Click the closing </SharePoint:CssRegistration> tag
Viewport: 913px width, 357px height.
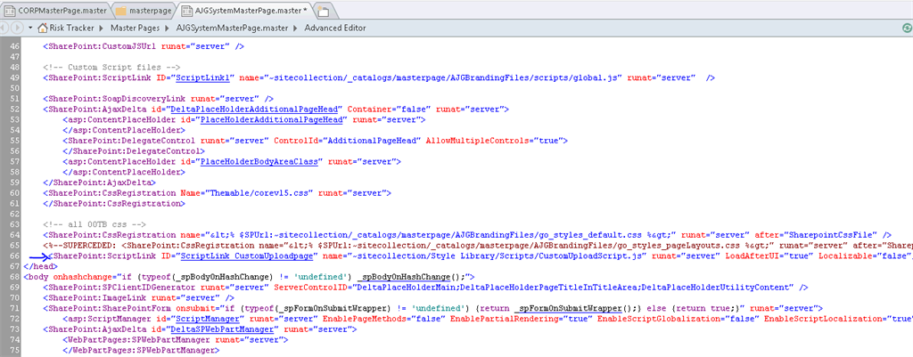(x=113, y=203)
